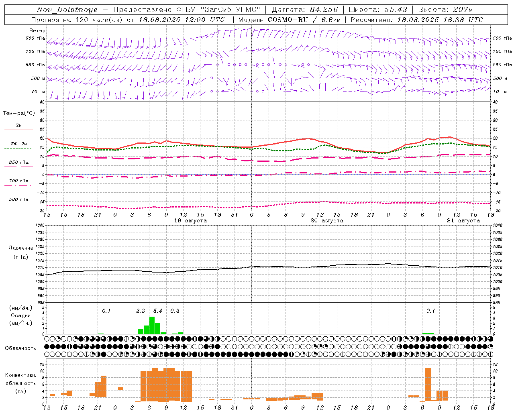The height and width of the screenshot is (411, 514).
Task: Click the Конвективн. panel label
Action: click(20, 375)
